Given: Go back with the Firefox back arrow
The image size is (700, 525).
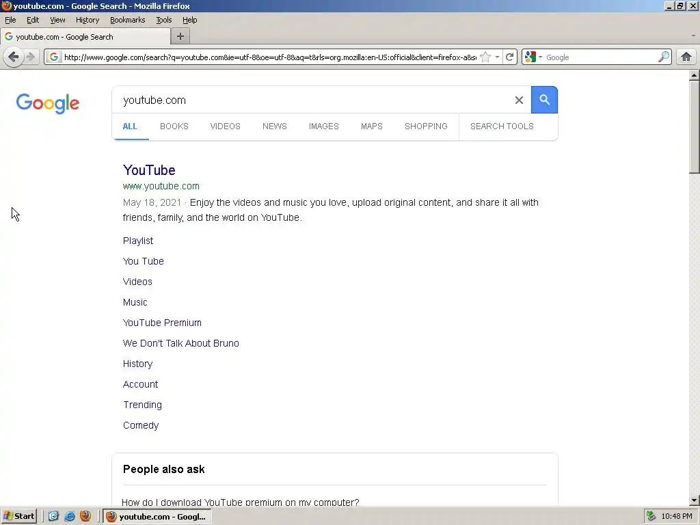Looking at the screenshot, I should tap(14, 57).
